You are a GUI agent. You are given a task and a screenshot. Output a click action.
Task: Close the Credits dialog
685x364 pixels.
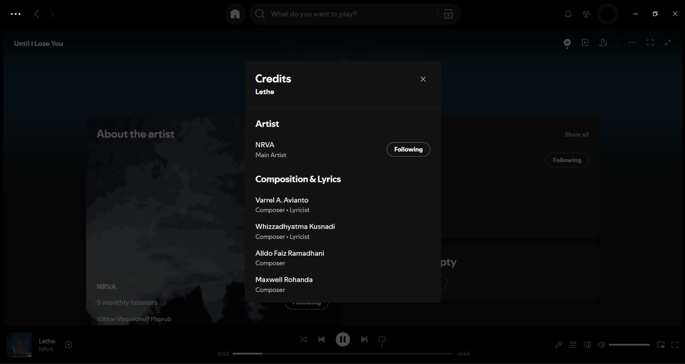click(x=423, y=79)
